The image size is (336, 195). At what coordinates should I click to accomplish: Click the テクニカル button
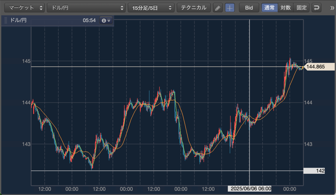(194, 8)
